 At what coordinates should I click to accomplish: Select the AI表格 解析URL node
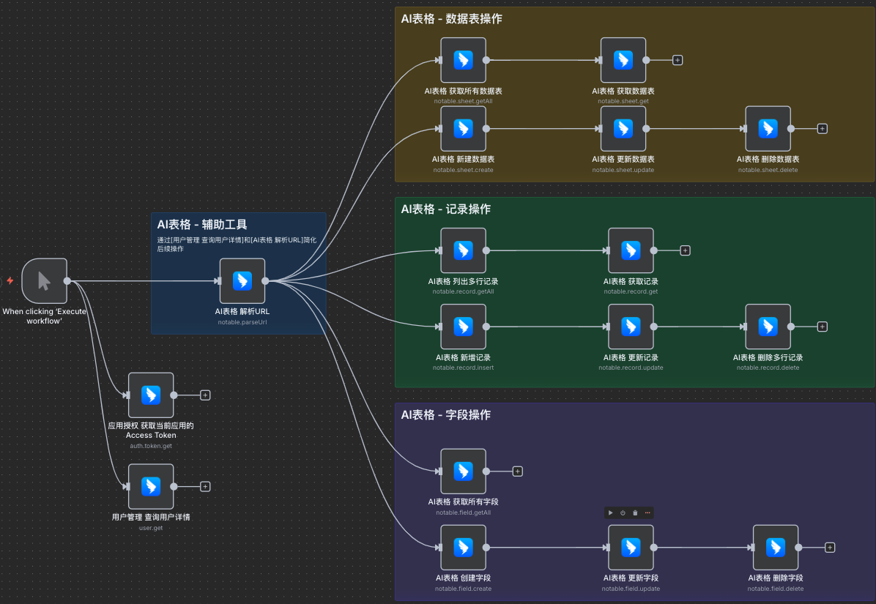(242, 281)
